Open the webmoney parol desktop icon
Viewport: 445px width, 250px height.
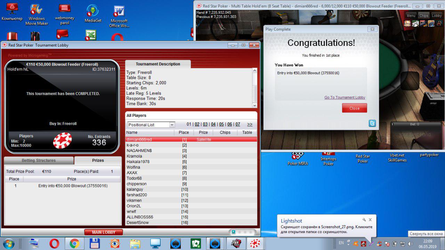point(65,15)
